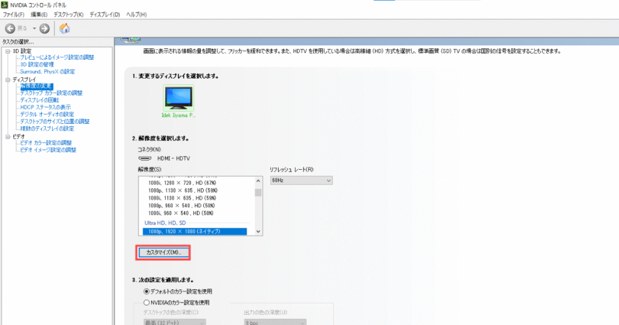Image resolution: width=619 pixels, height=325 pixels.
Task: Open Surround, PhysX の設定 page
Action: pyautogui.click(x=47, y=71)
